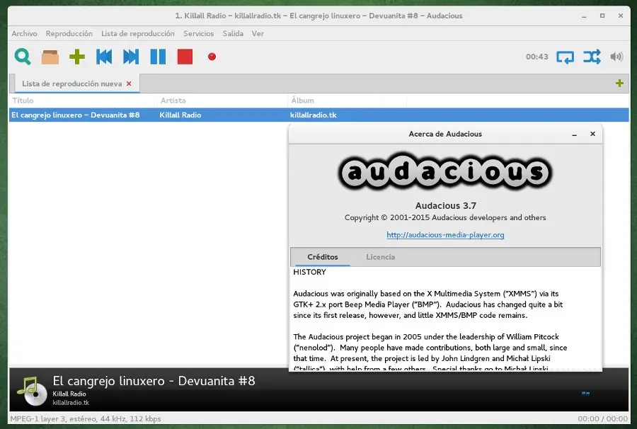637x429 pixels.
Task: Minimize the 'Acerca de Audacious' dialog
Action: 575,135
